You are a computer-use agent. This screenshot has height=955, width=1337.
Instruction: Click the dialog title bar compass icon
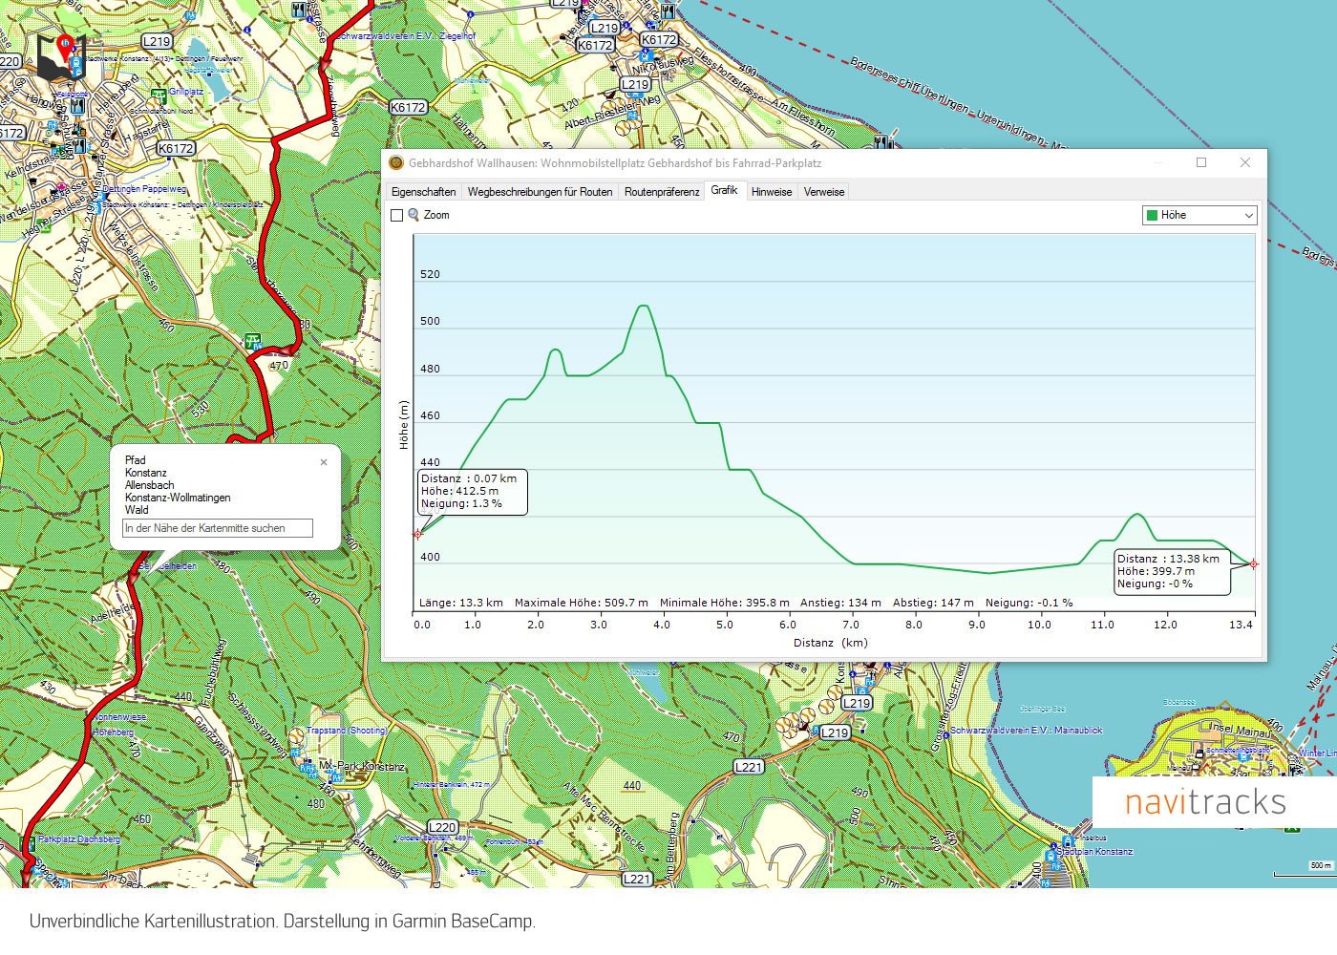(x=397, y=163)
